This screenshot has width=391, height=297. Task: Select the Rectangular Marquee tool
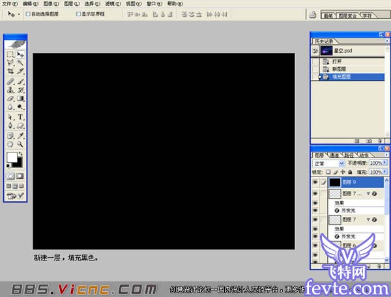[10, 55]
